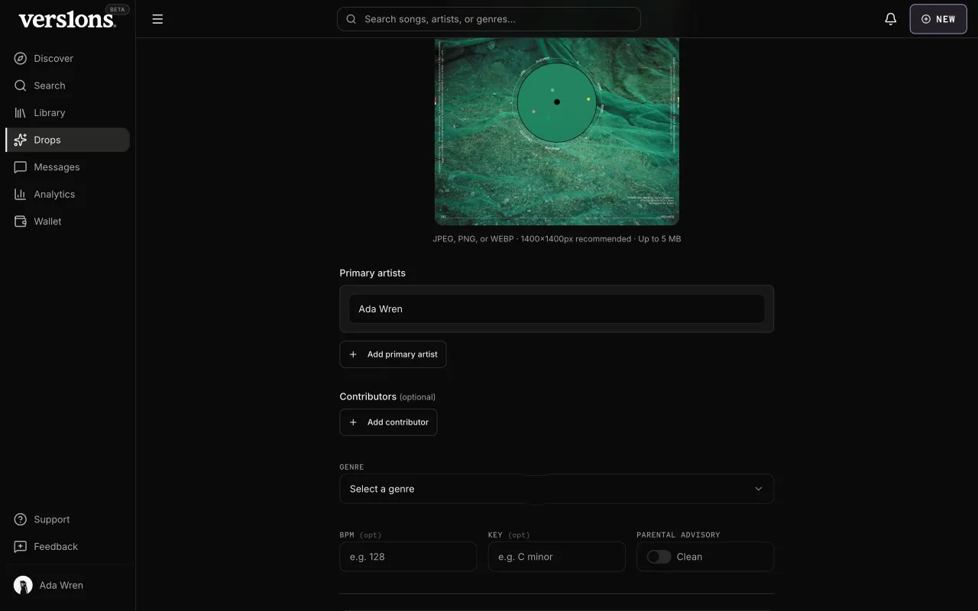Click the search magnifier icon in top bar

pyautogui.click(x=351, y=19)
